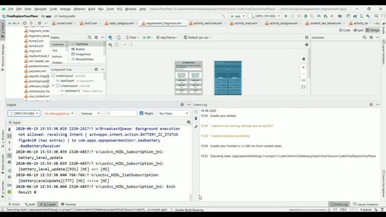Viewport: 386px width, 217px height.
Task: Open the app run configuration dropdown
Action: tap(237, 16)
